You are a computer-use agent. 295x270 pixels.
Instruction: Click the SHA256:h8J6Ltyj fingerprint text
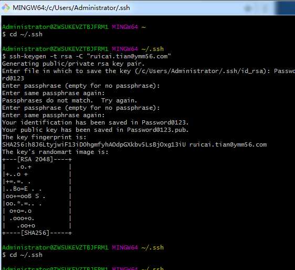tap(94, 144)
